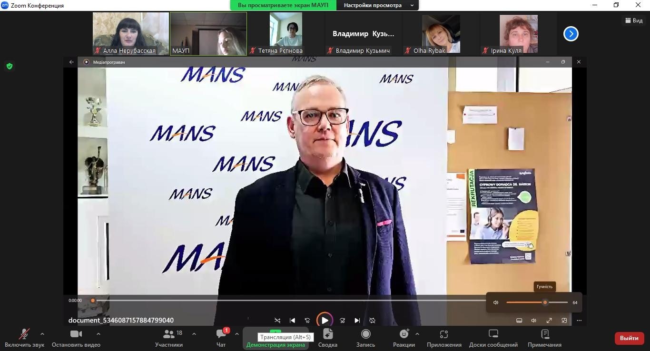Open the Настройки просмотра dropdown
Viewport: 650px width, 351px height.
point(378,5)
